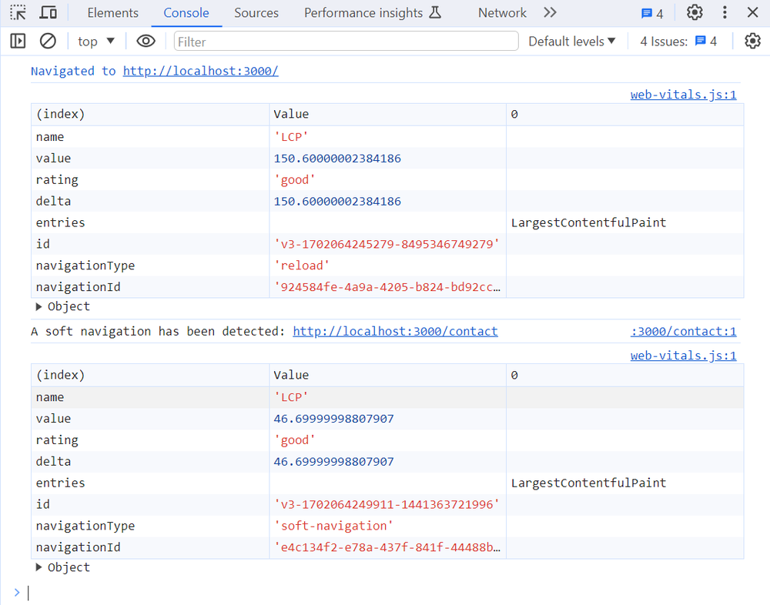Select the id 'v3-1702064245279-8495346749279' cell
Screen dimensions: 770x605
click(x=387, y=244)
